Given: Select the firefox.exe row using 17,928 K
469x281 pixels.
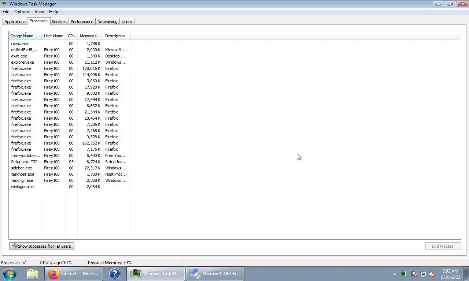Looking at the screenshot, I should click(70, 87).
